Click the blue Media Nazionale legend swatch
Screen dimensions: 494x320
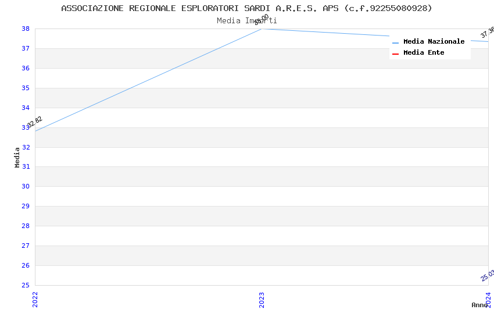click(x=395, y=43)
